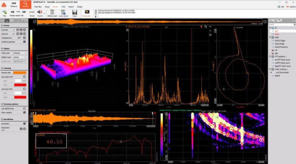Save the data file with Save icon

pyautogui.click(x=75, y=13)
